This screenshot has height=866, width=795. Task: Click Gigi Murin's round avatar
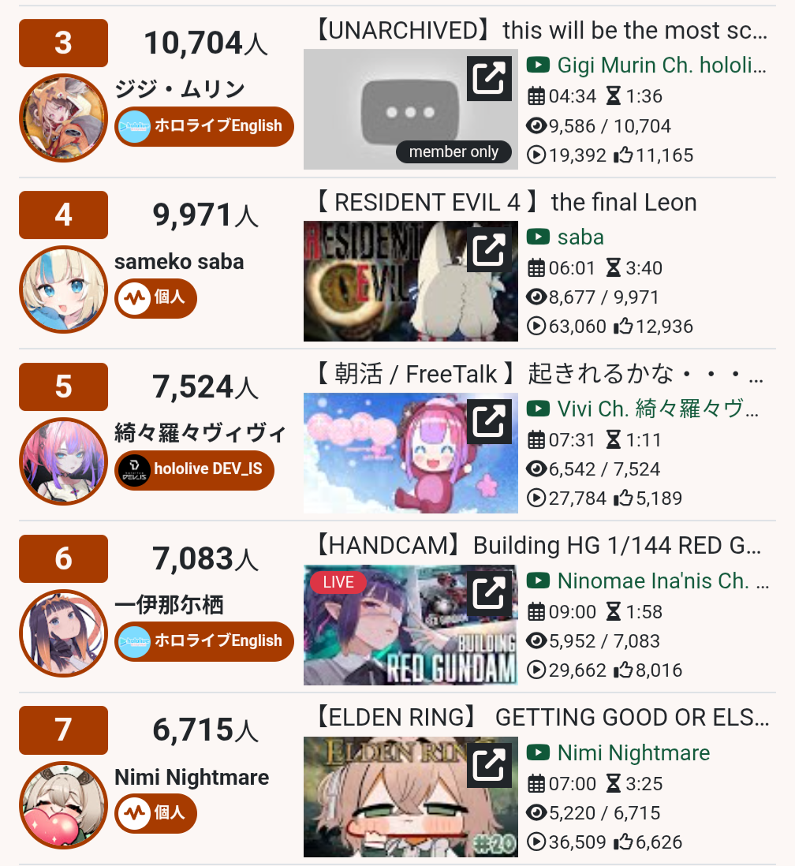(x=64, y=118)
